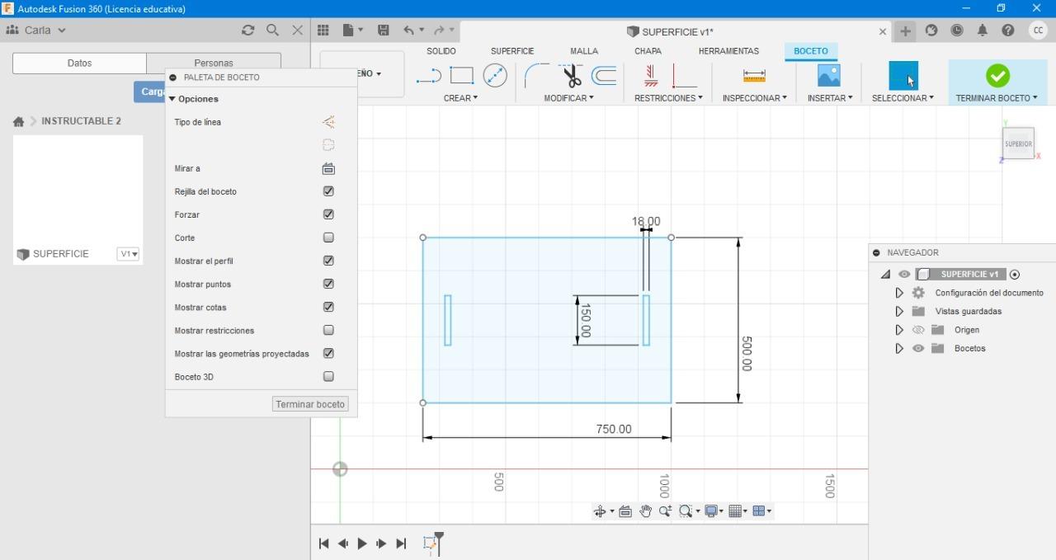Search in the data panel
The height and width of the screenshot is (560, 1056).
coord(272,30)
